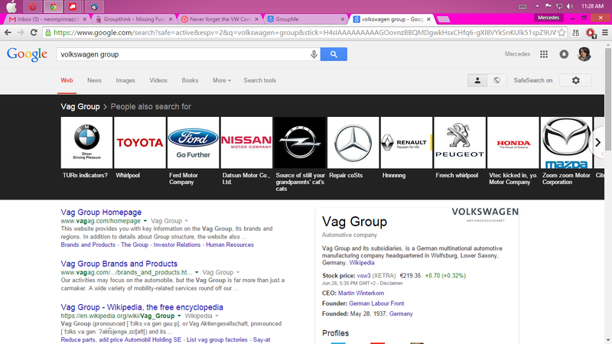The image size is (612, 344).
Task: Click the Apple logo in the taskbar
Action: pyautogui.click(x=11, y=6)
